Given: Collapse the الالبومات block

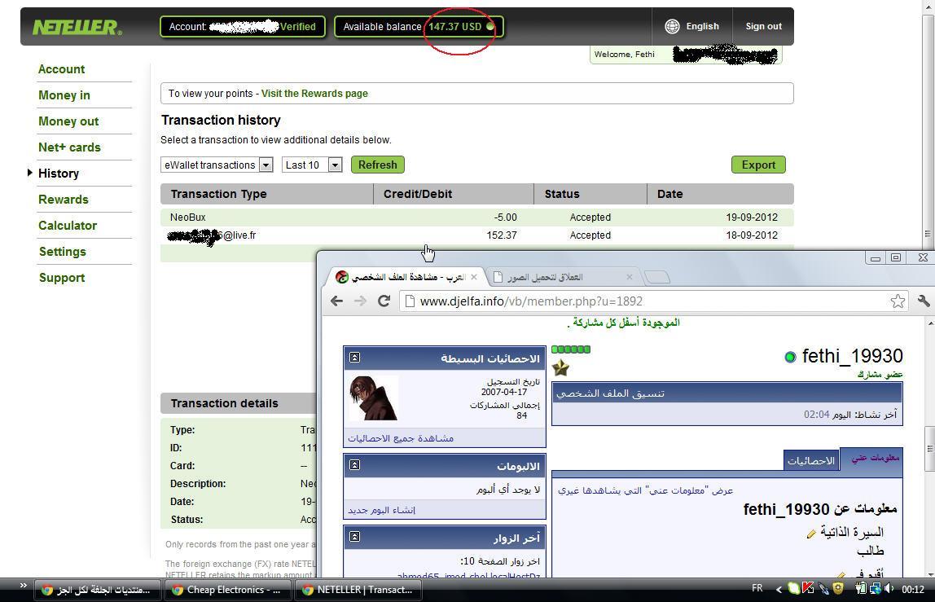Looking at the screenshot, I should (x=355, y=465).
